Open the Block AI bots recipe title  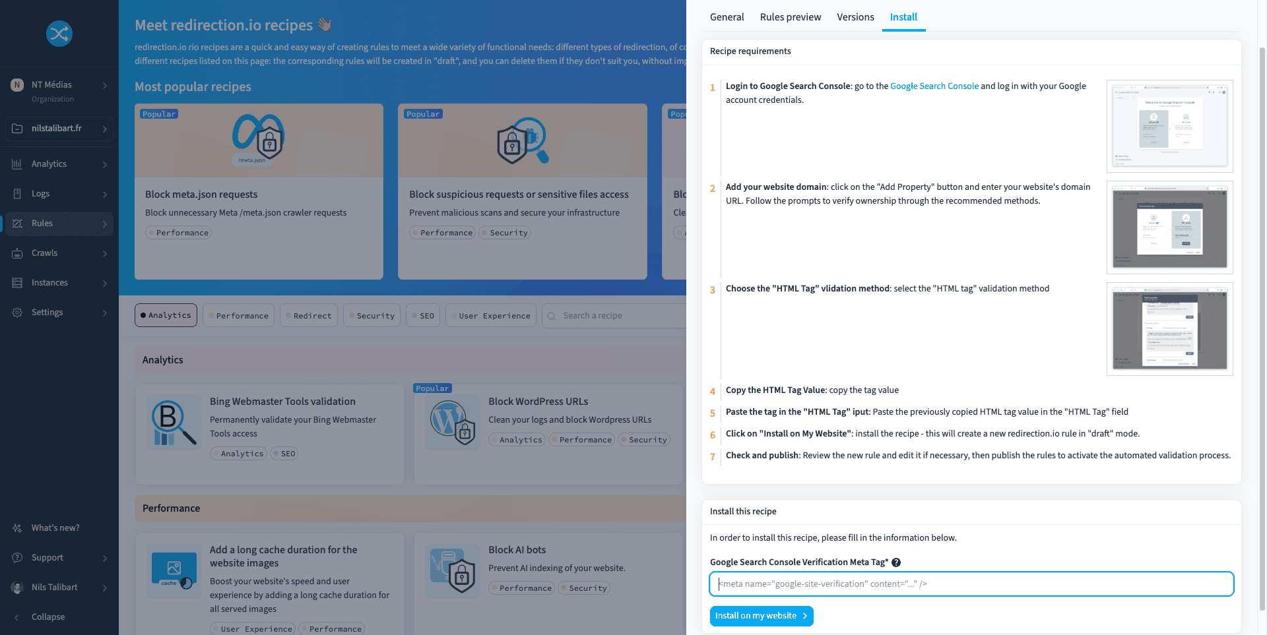pyautogui.click(x=517, y=550)
